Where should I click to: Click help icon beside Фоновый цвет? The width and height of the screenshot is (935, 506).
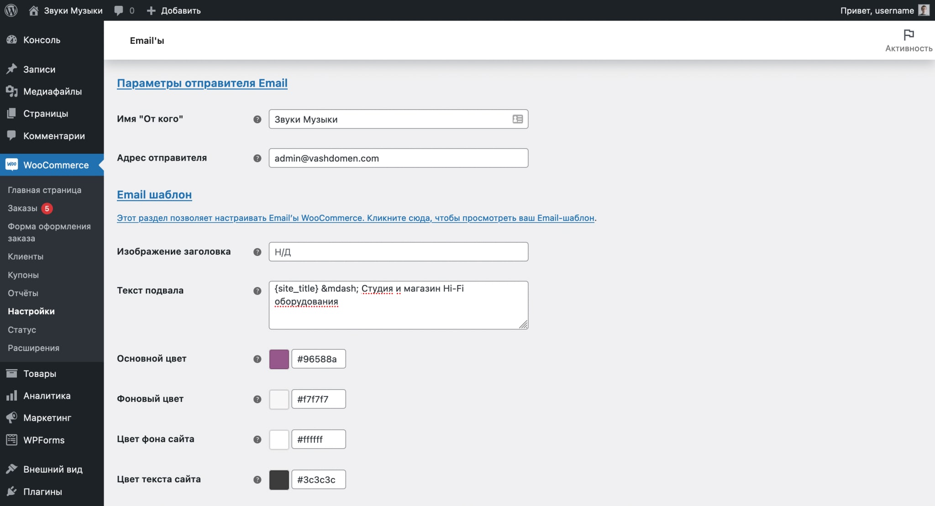tap(257, 399)
